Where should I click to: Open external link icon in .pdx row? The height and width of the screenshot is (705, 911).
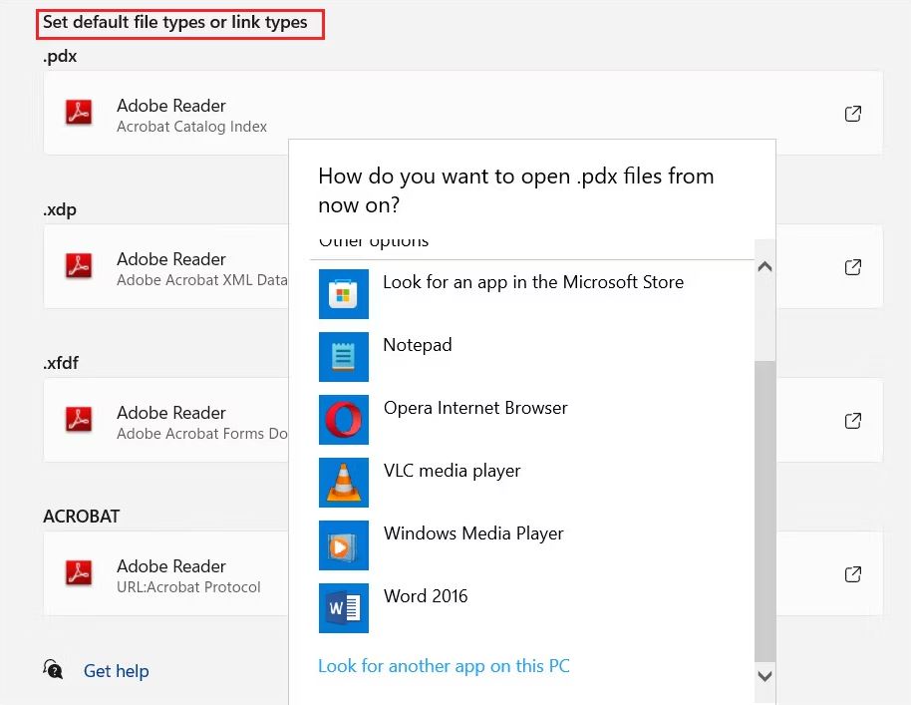(x=852, y=114)
